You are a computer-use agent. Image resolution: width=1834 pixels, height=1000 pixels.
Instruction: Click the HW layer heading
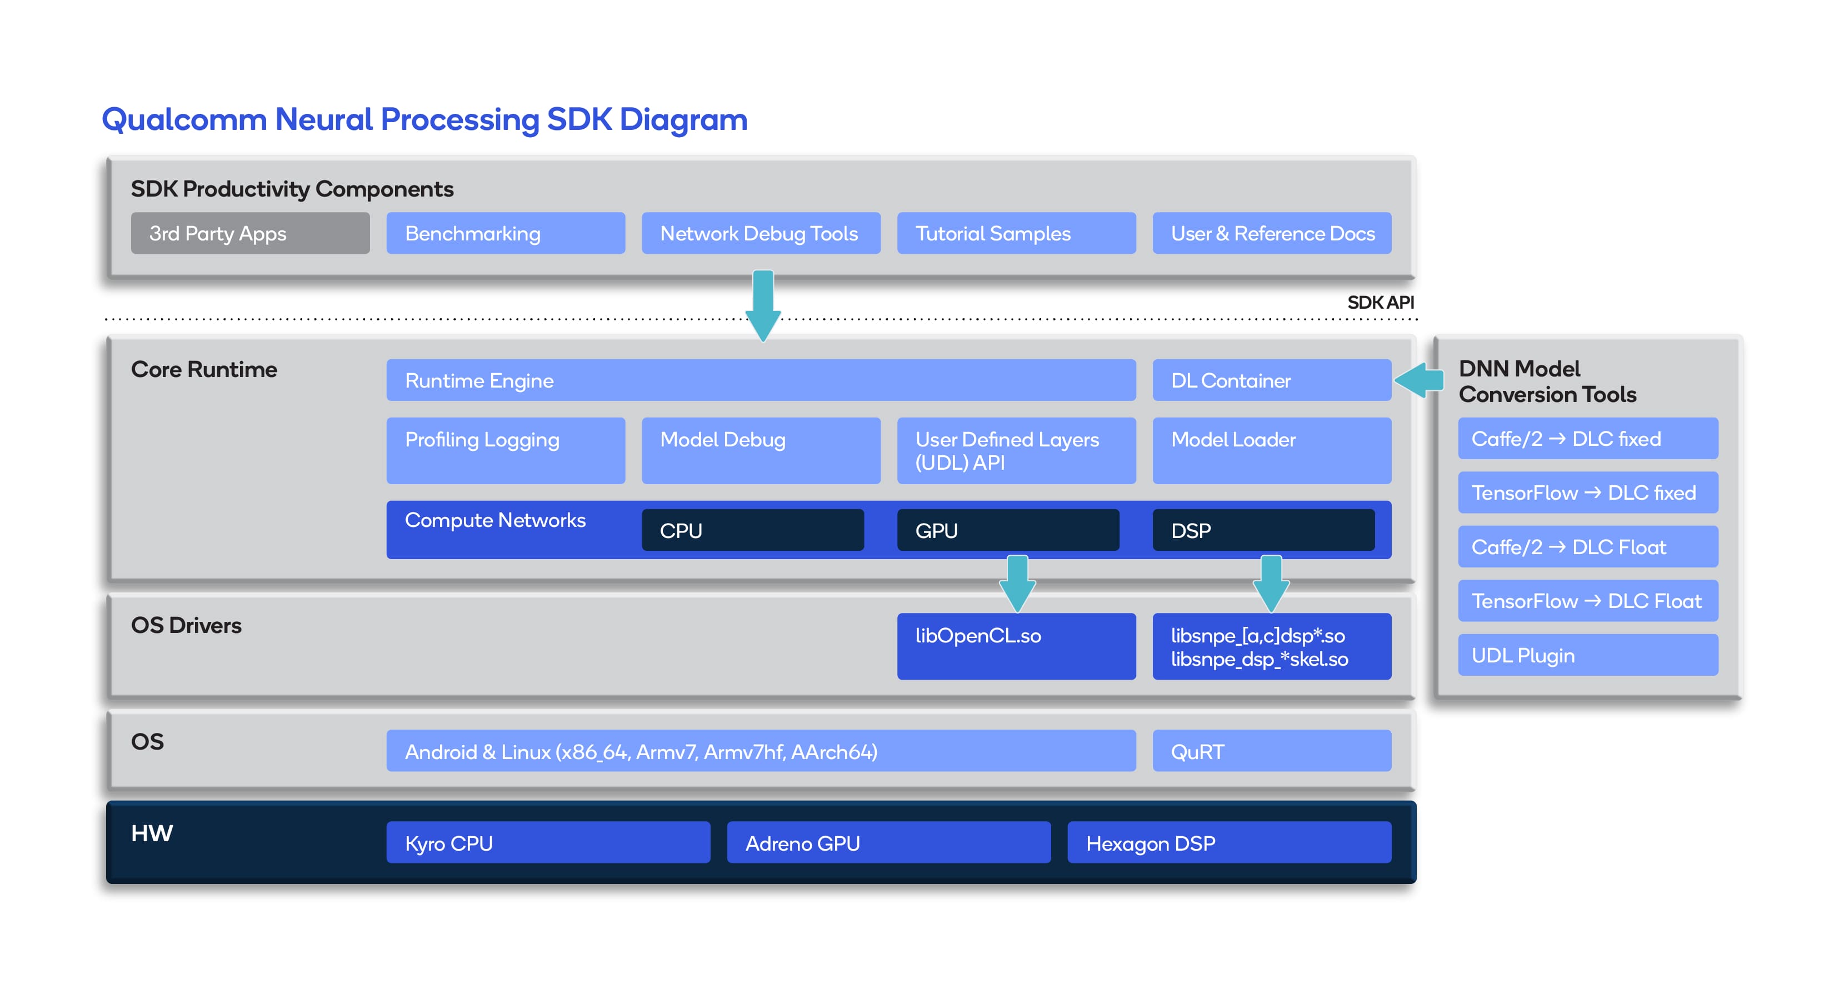pyautogui.click(x=152, y=833)
